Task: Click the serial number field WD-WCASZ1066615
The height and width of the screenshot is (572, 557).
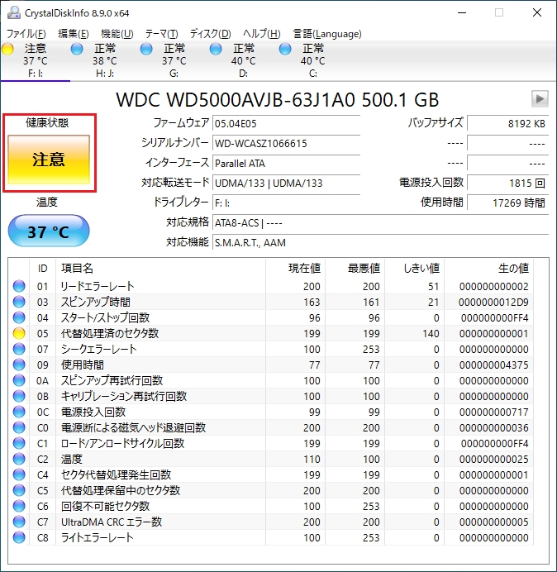Action: 286,143
